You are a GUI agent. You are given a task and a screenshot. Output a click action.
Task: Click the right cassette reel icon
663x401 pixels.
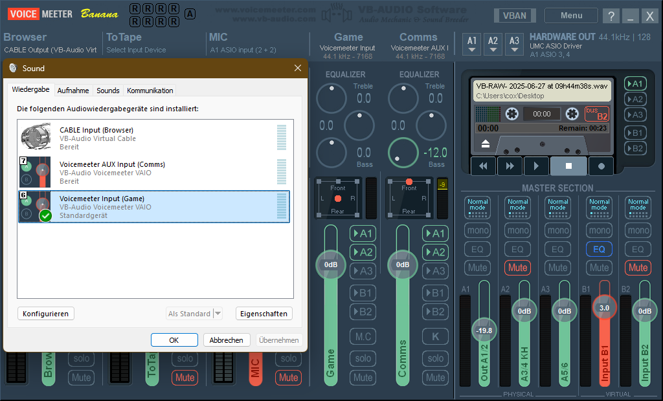tap(572, 114)
